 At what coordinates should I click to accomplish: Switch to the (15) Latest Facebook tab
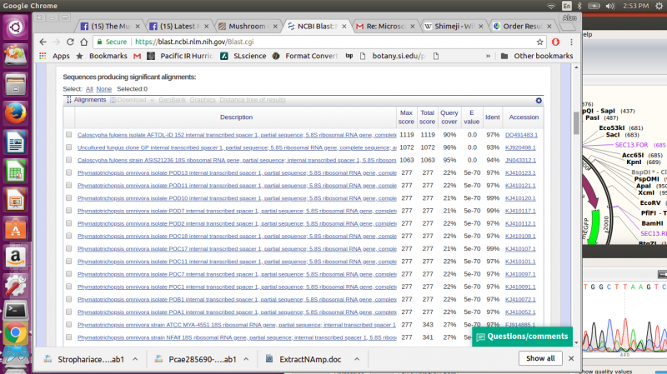click(179, 27)
